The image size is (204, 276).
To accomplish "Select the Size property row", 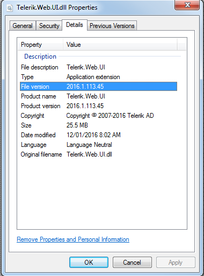I will [x=98, y=125].
